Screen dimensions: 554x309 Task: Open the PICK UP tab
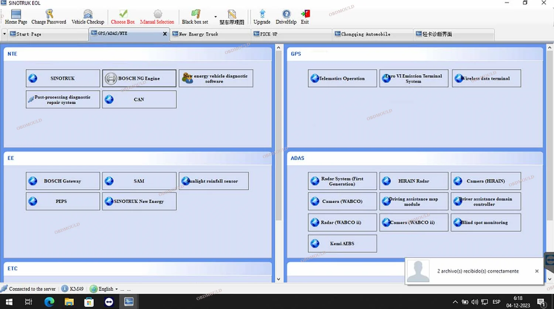point(292,34)
